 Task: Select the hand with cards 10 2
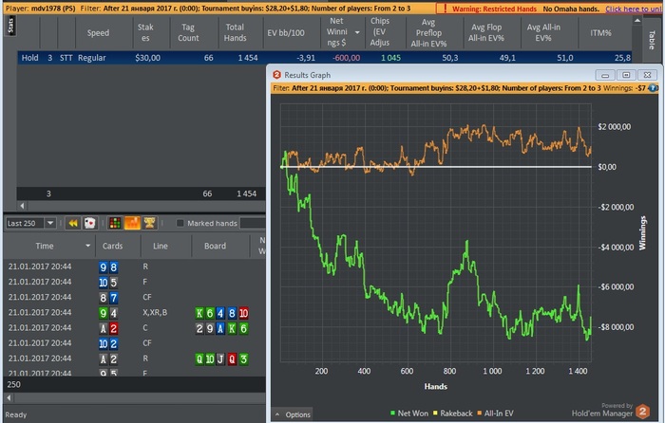[x=135, y=343]
